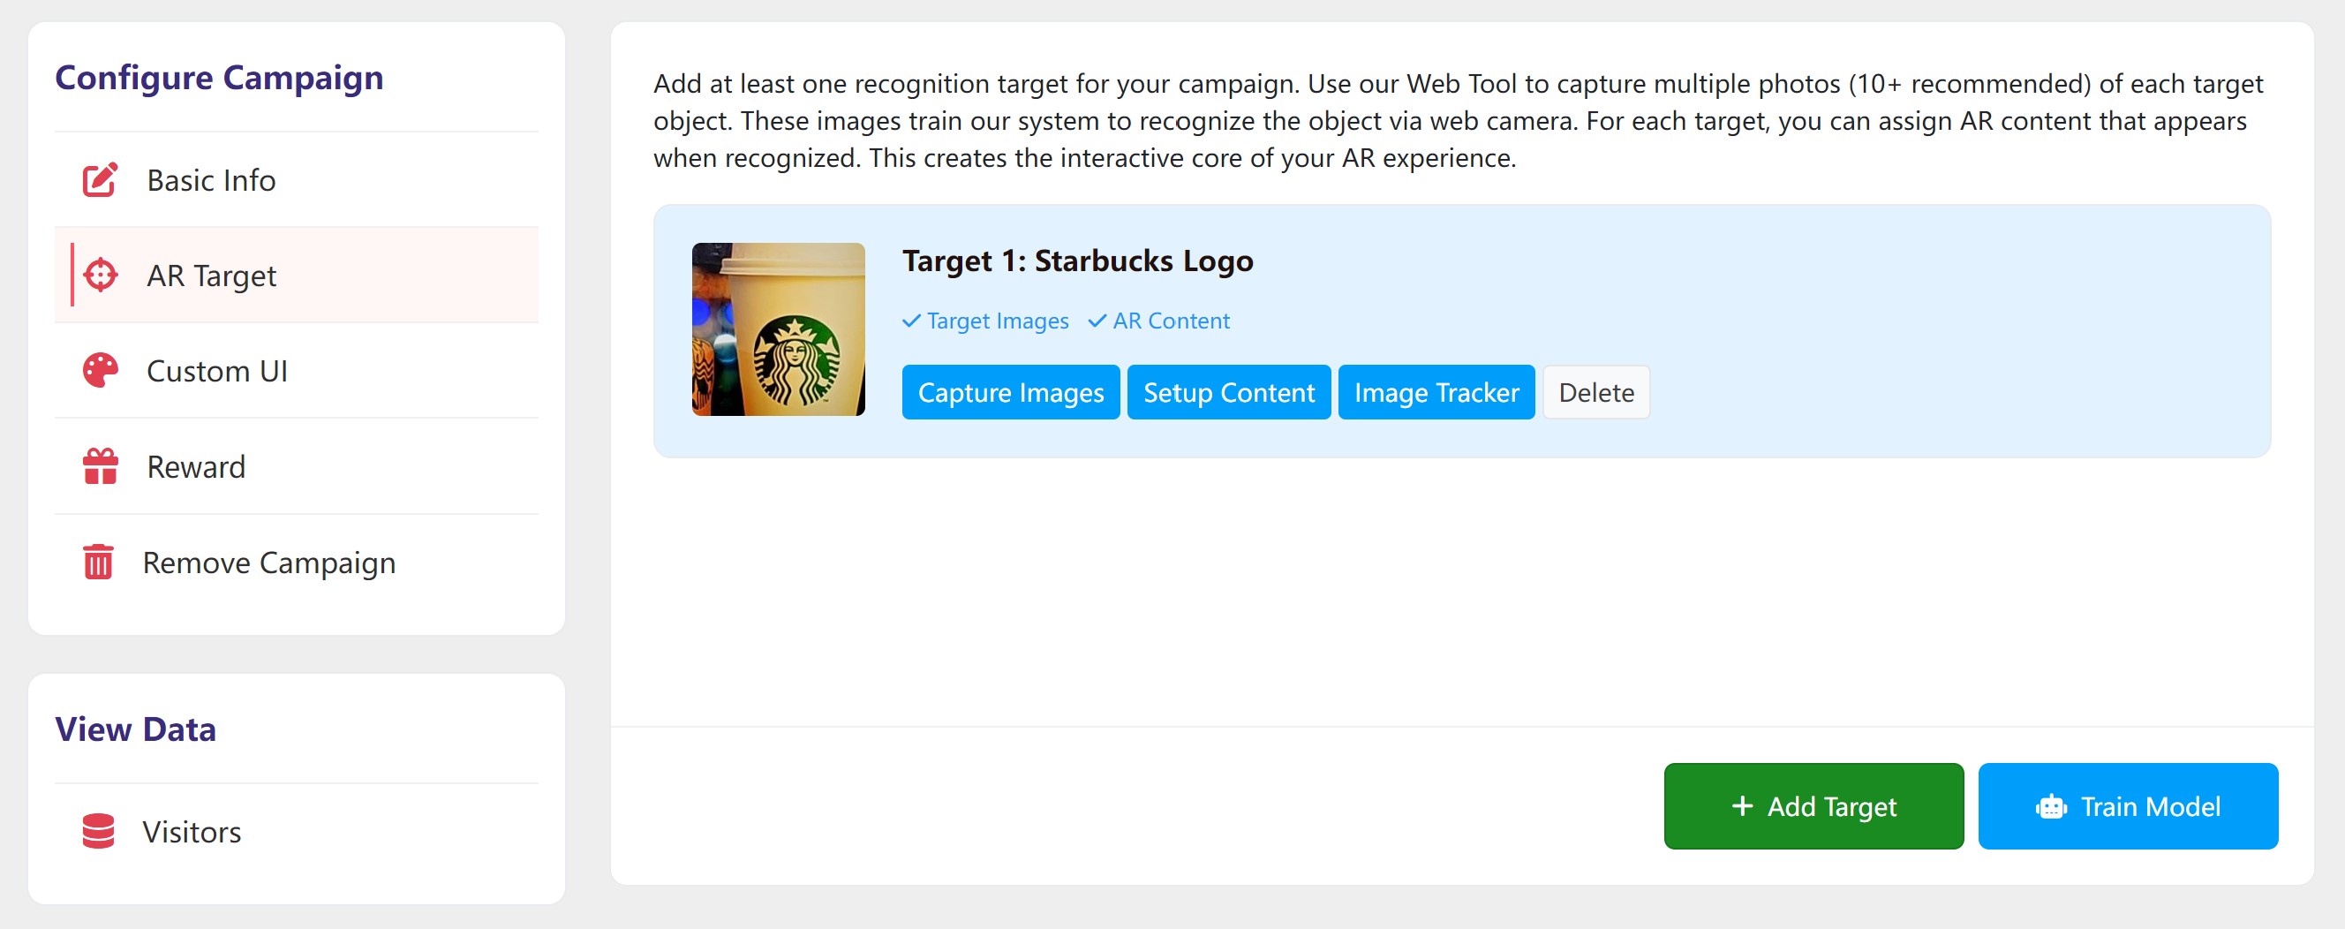Click the Visitors database icon

[x=98, y=832]
